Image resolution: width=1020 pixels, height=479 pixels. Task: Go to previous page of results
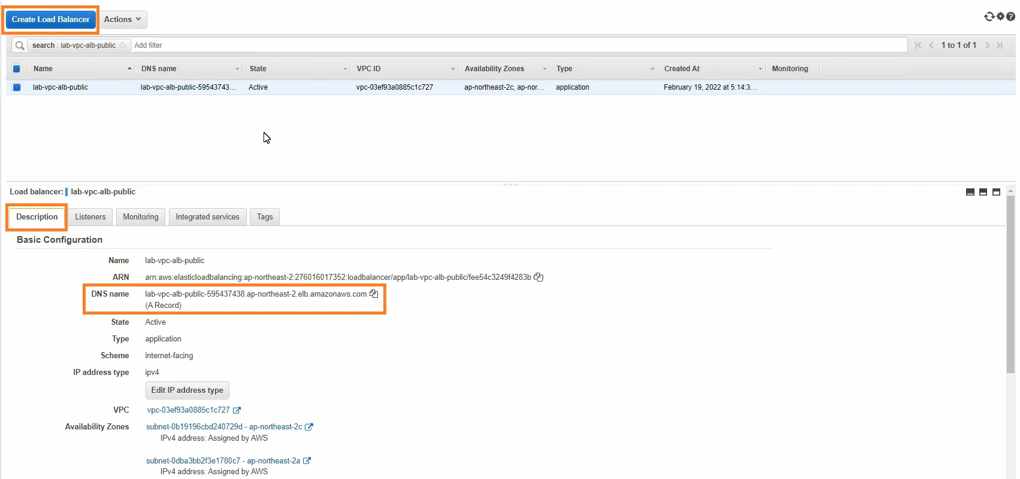pyautogui.click(x=931, y=45)
